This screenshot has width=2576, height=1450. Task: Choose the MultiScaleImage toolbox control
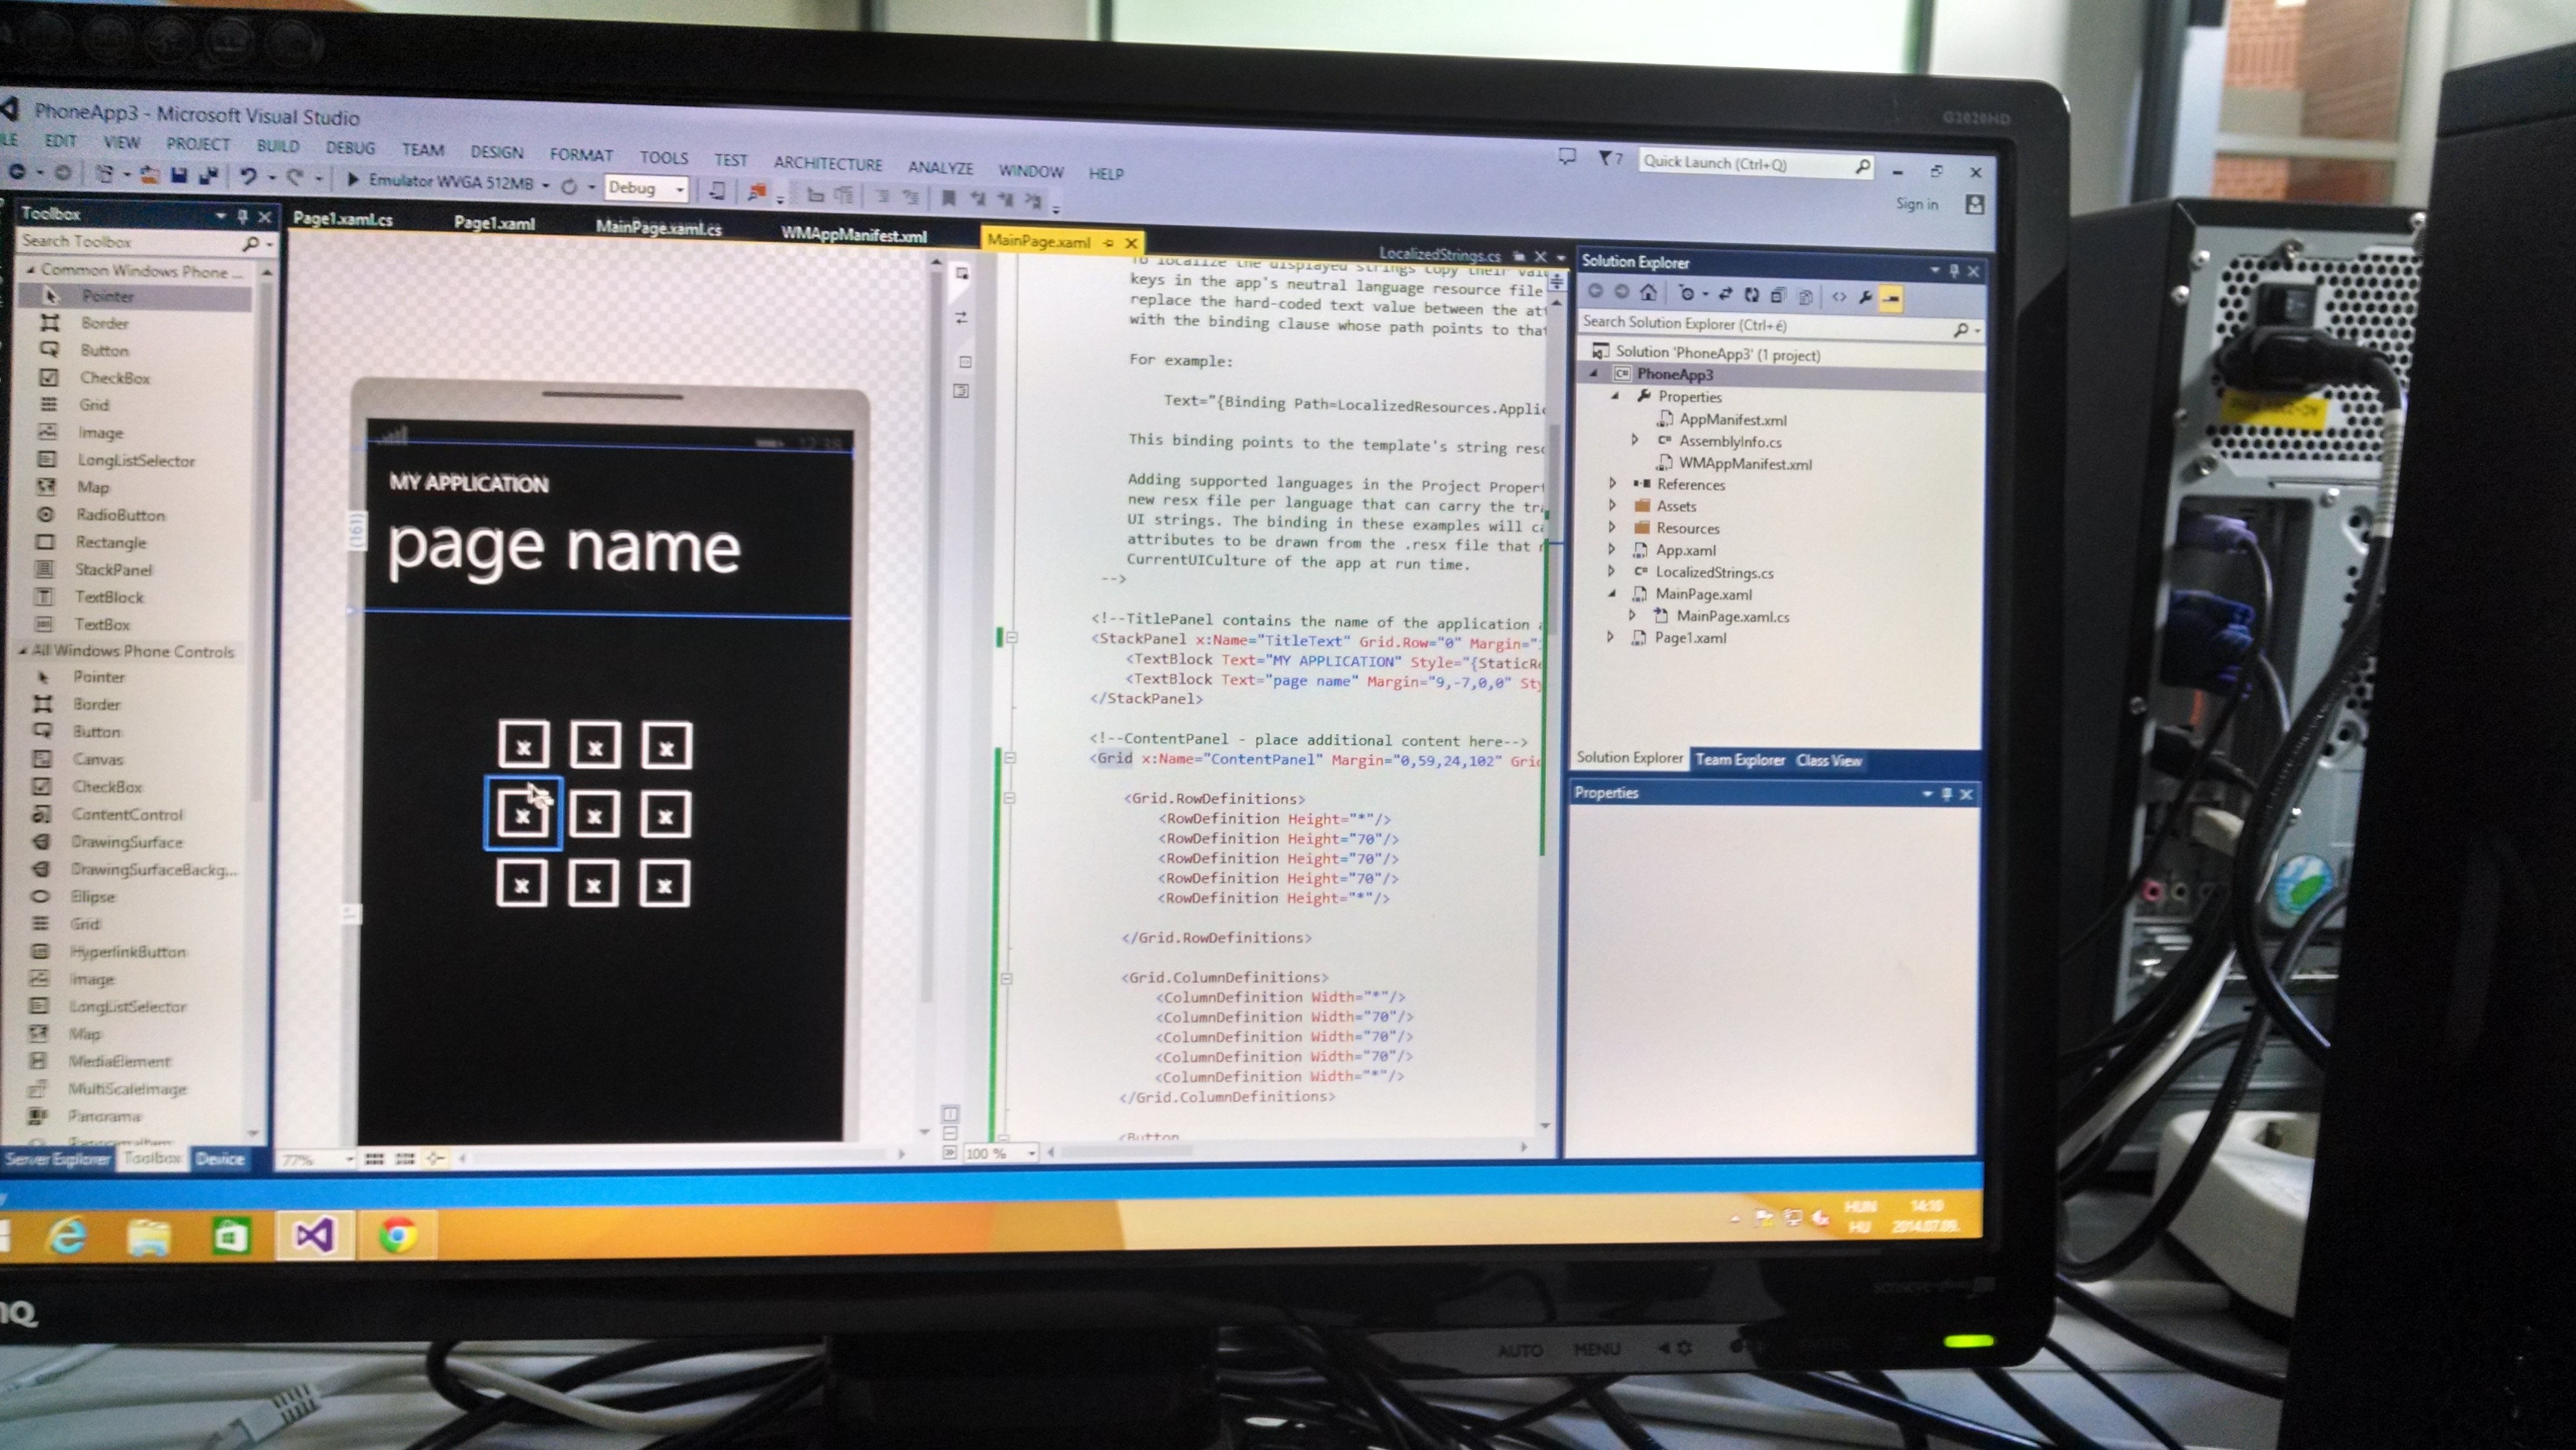(x=127, y=1089)
